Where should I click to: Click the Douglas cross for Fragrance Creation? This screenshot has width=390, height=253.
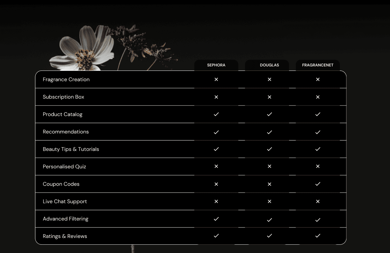point(269,79)
